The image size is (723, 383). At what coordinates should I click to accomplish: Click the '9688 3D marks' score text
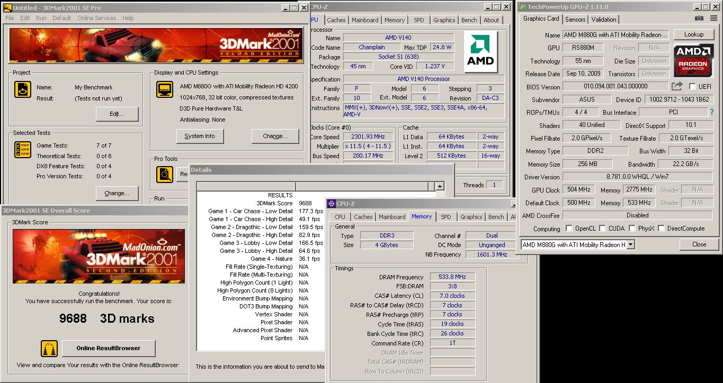(106, 318)
